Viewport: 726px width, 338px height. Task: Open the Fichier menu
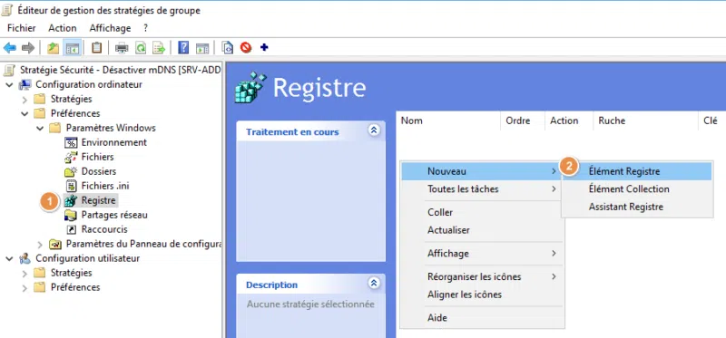(x=21, y=28)
